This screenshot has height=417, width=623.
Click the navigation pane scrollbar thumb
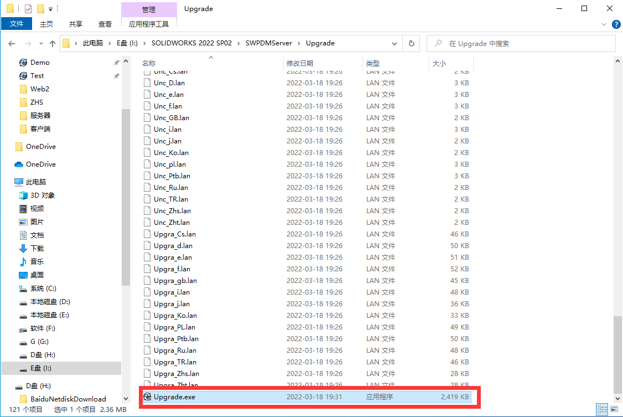tap(126, 197)
